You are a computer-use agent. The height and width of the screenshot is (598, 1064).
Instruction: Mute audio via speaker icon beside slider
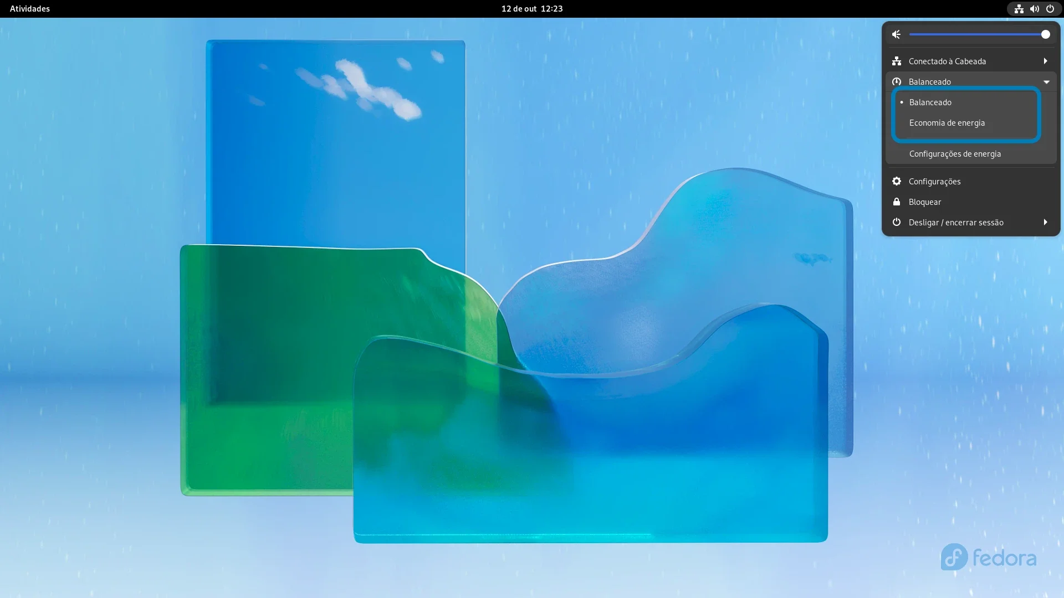pos(896,34)
